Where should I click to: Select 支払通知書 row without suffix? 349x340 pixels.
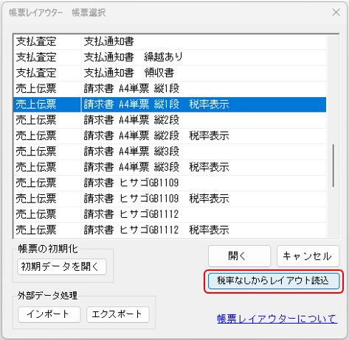coord(170,41)
